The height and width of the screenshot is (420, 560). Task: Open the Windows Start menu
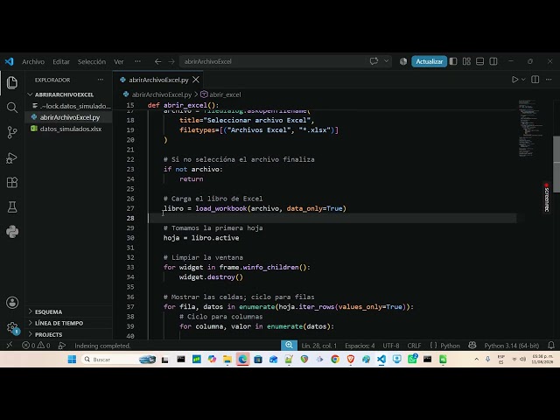click(x=72, y=359)
